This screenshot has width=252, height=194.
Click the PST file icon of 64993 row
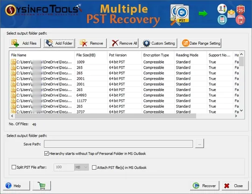[13, 95]
